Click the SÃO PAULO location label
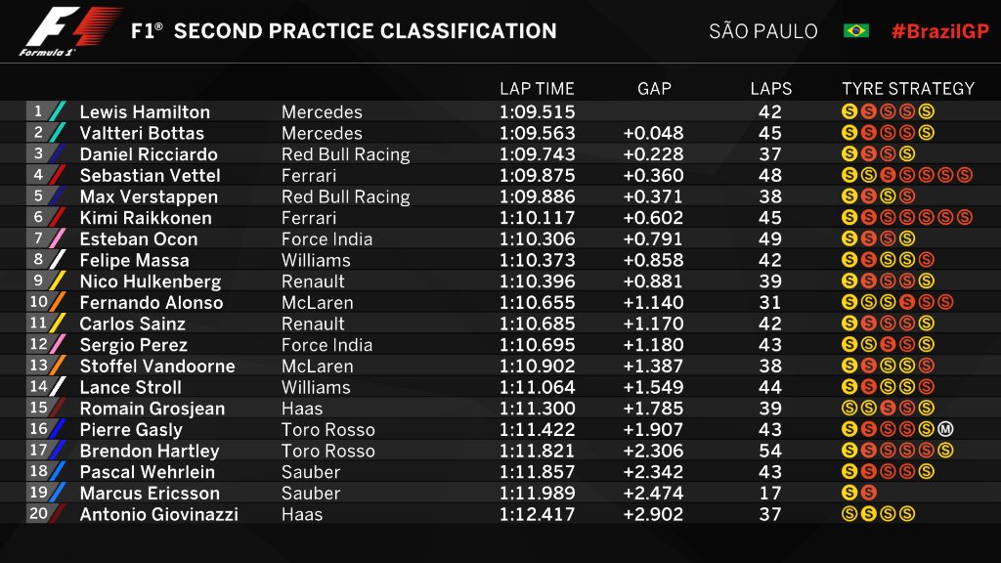 click(763, 31)
